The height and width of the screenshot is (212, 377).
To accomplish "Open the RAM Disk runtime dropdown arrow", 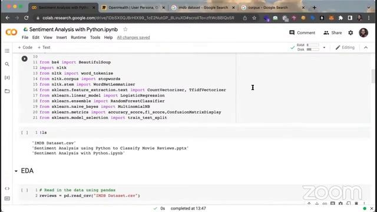I will click(x=324, y=47).
